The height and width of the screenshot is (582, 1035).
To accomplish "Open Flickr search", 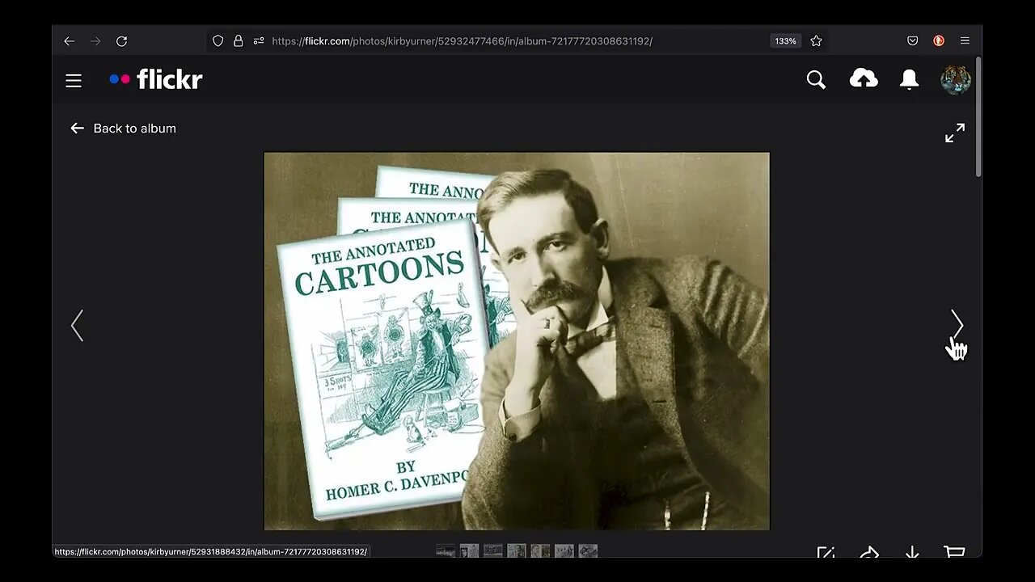I will click(816, 79).
